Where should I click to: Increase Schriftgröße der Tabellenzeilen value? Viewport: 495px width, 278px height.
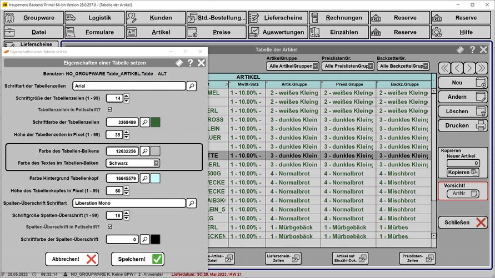point(127,96)
